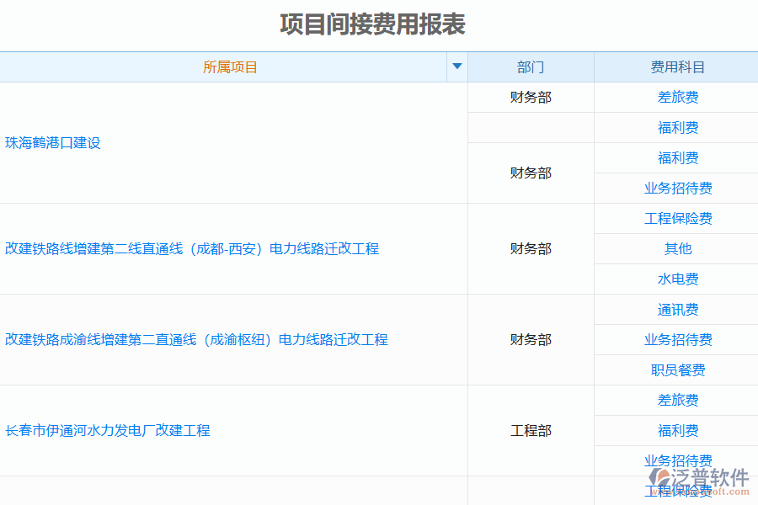The width and height of the screenshot is (758, 505).
Task: Open the 通讯费 expense entry
Action: (678, 309)
